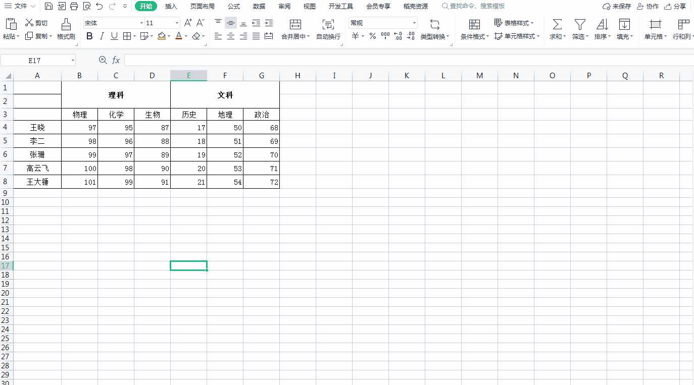
Task: Select cell containing 高云飞
Action: pyautogui.click(x=37, y=169)
